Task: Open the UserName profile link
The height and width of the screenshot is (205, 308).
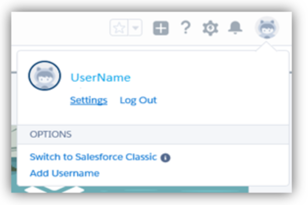Action: tap(101, 78)
